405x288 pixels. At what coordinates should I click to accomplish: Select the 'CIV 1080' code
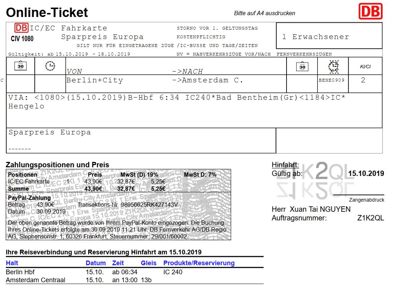coord(22,39)
